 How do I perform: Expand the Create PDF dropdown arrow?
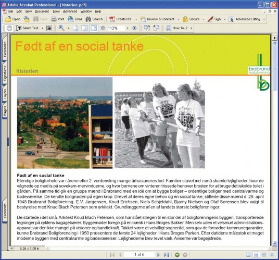click(136, 19)
